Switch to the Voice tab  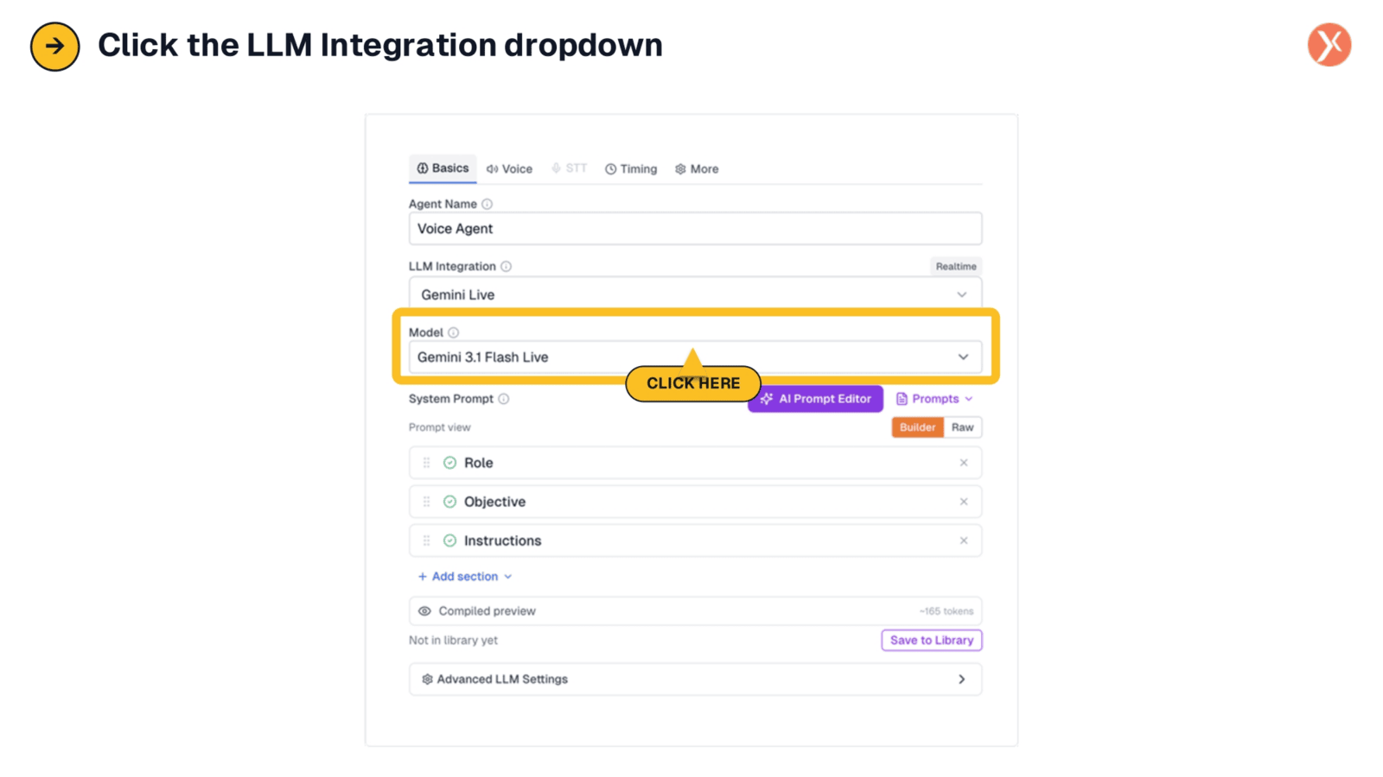pyautogui.click(x=509, y=169)
